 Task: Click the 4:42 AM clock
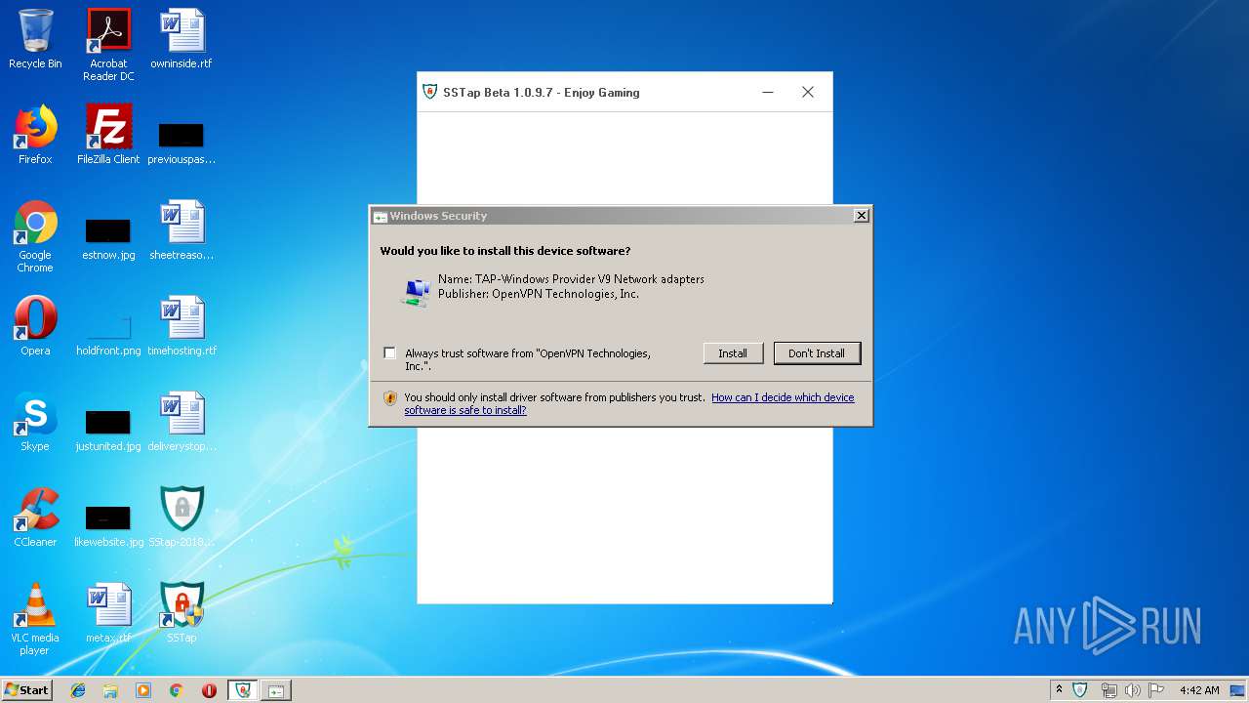point(1199,690)
